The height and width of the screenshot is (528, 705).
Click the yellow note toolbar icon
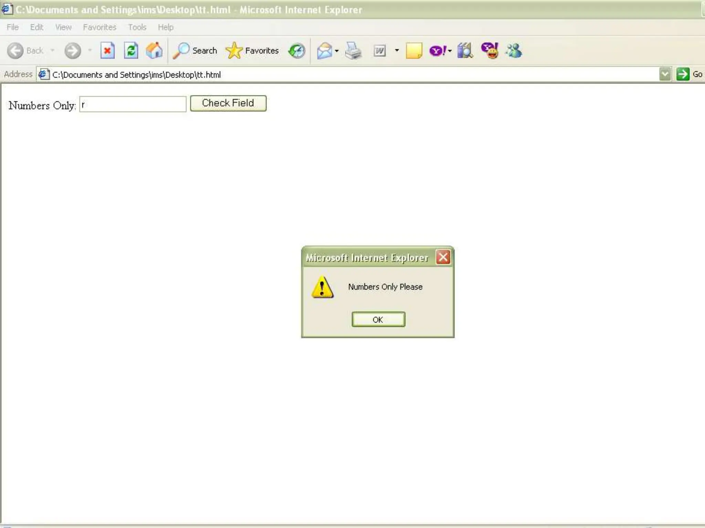coord(414,51)
